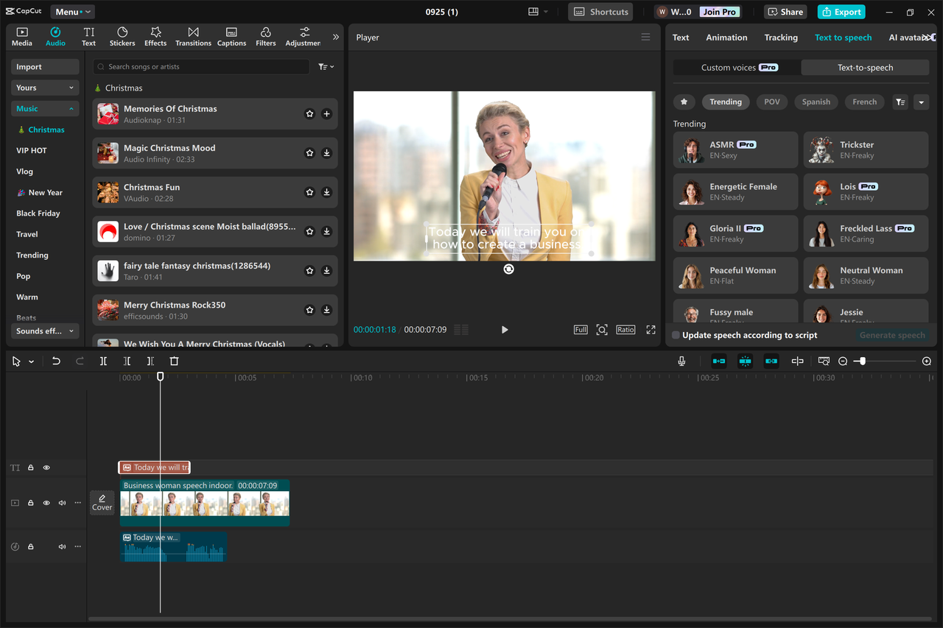
Task: Select the Peaceful Woman voice option
Action: [735, 275]
